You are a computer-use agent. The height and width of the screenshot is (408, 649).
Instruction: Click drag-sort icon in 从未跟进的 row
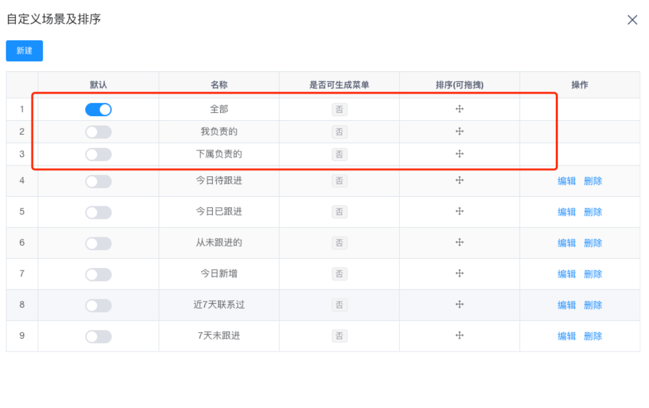(460, 243)
